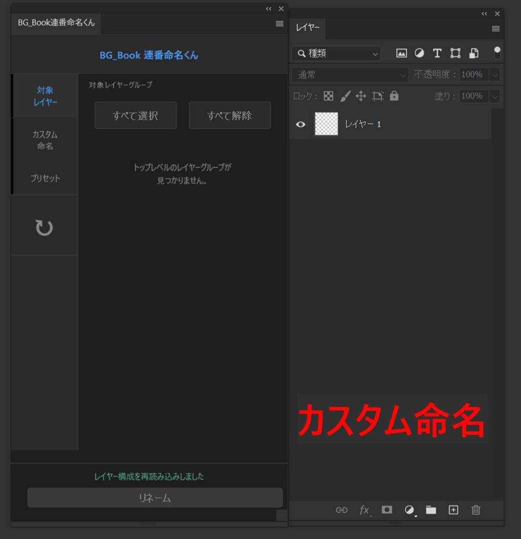Lock artboard nesting icon

378,96
